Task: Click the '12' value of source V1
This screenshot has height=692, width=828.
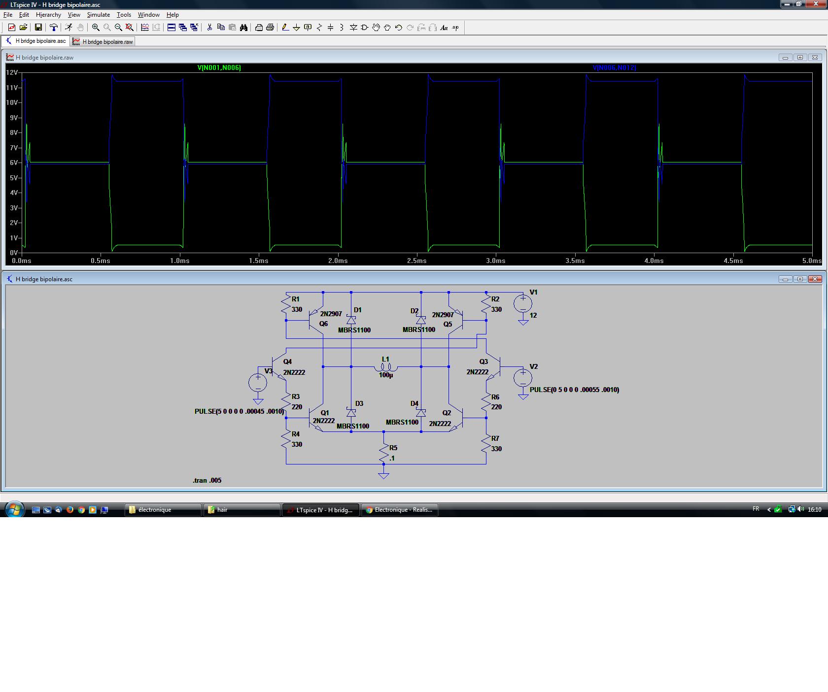Action: pyautogui.click(x=533, y=315)
